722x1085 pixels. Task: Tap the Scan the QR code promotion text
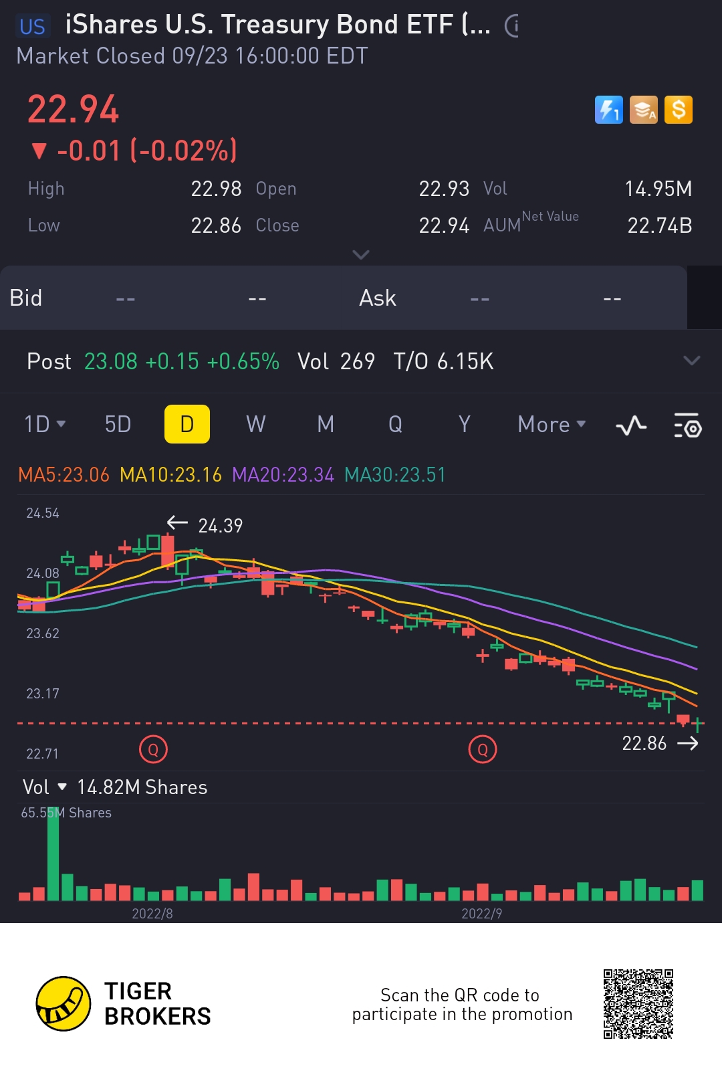point(462,1005)
